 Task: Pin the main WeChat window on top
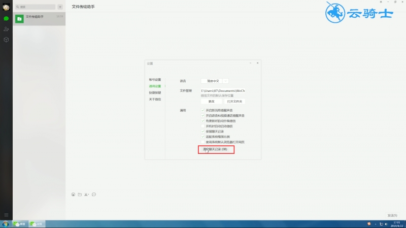381,2
